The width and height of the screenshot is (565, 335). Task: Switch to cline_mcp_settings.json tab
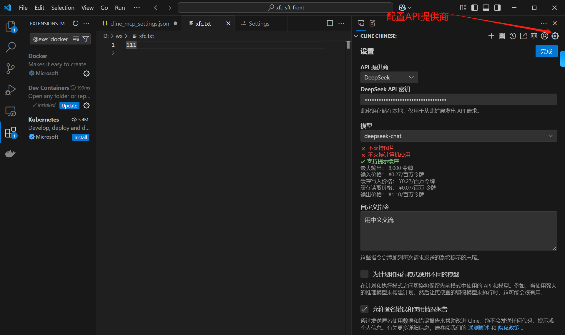point(139,24)
